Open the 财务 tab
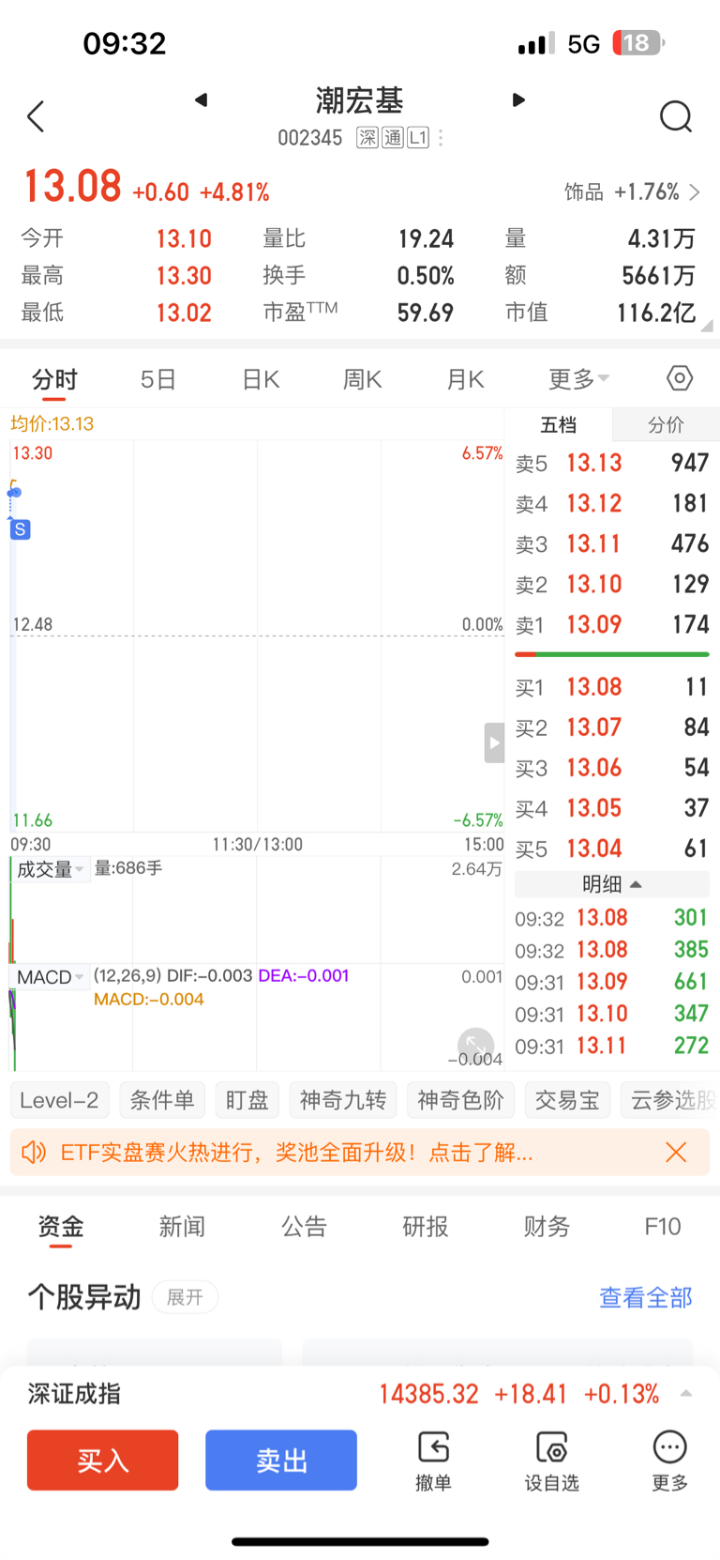720x1560 pixels. 547,1227
